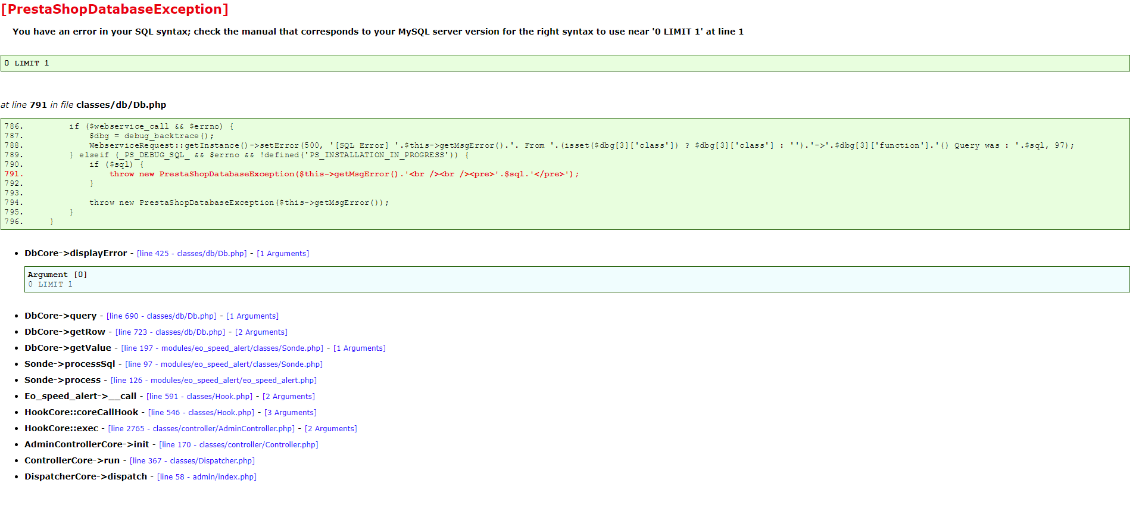The image size is (1139, 514).
Task: Click the DispatcherCore->dispatch method name
Action: (86, 476)
